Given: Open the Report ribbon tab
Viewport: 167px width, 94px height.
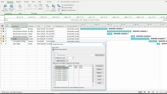Looking at the screenshot, I should click(x=19, y=2).
